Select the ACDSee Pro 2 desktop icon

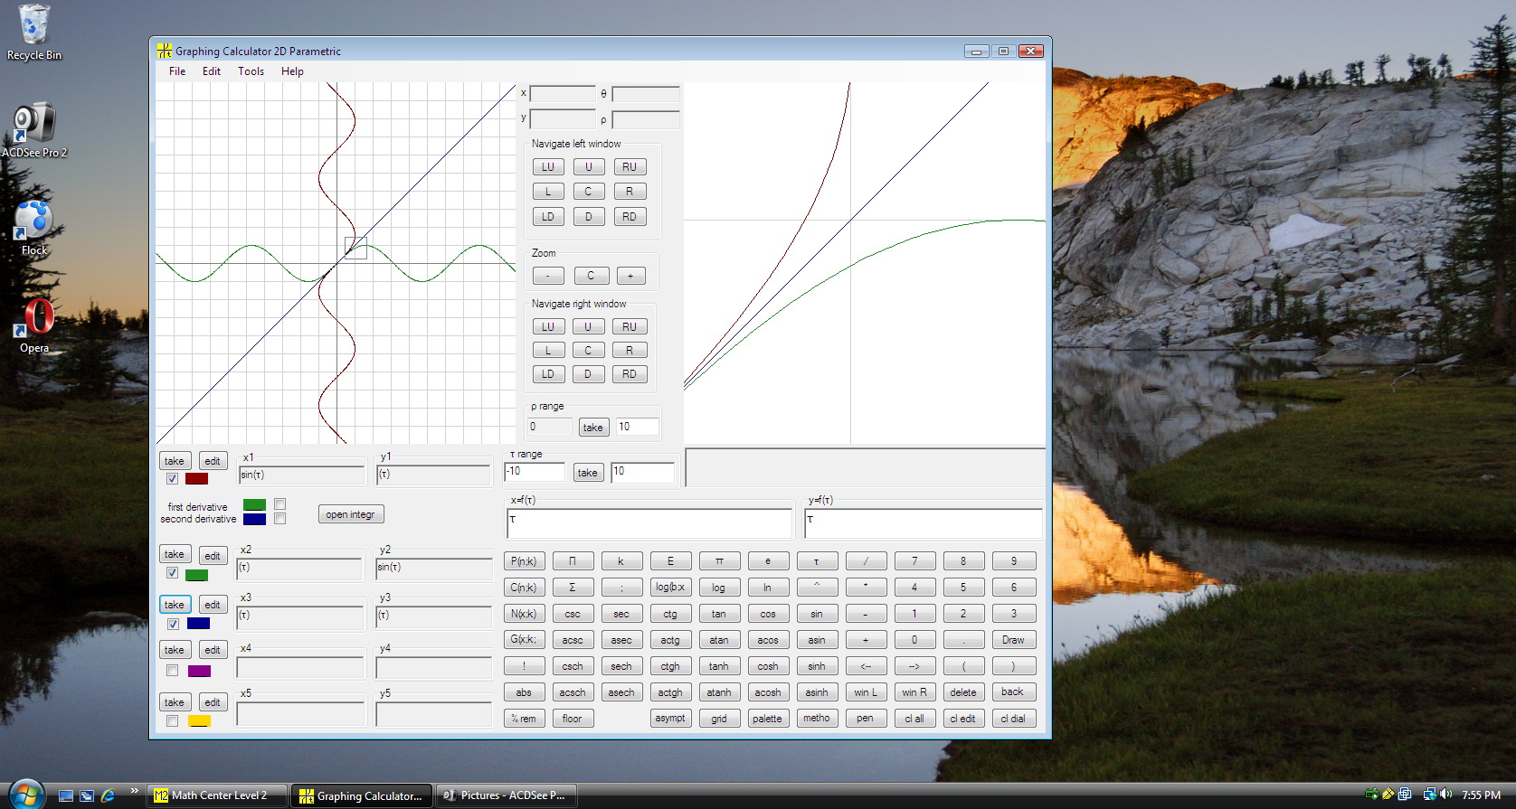(x=33, y=130)
